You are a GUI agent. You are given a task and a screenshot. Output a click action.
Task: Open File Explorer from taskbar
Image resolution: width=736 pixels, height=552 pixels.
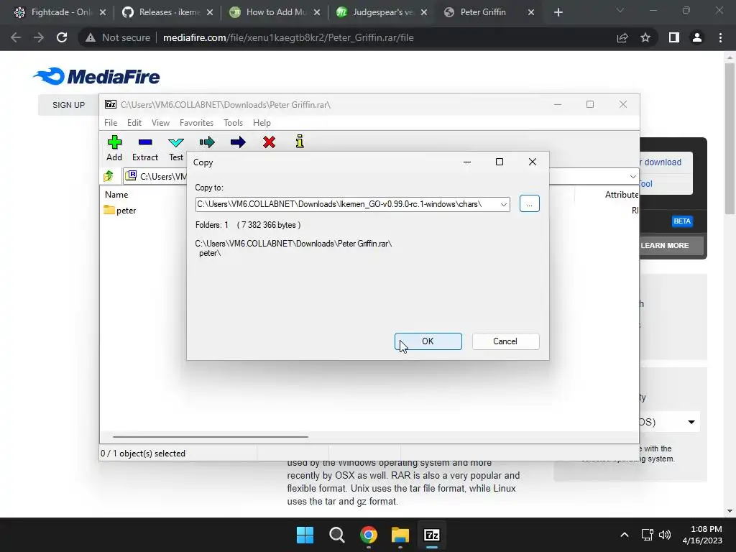[x=400, y=535]
